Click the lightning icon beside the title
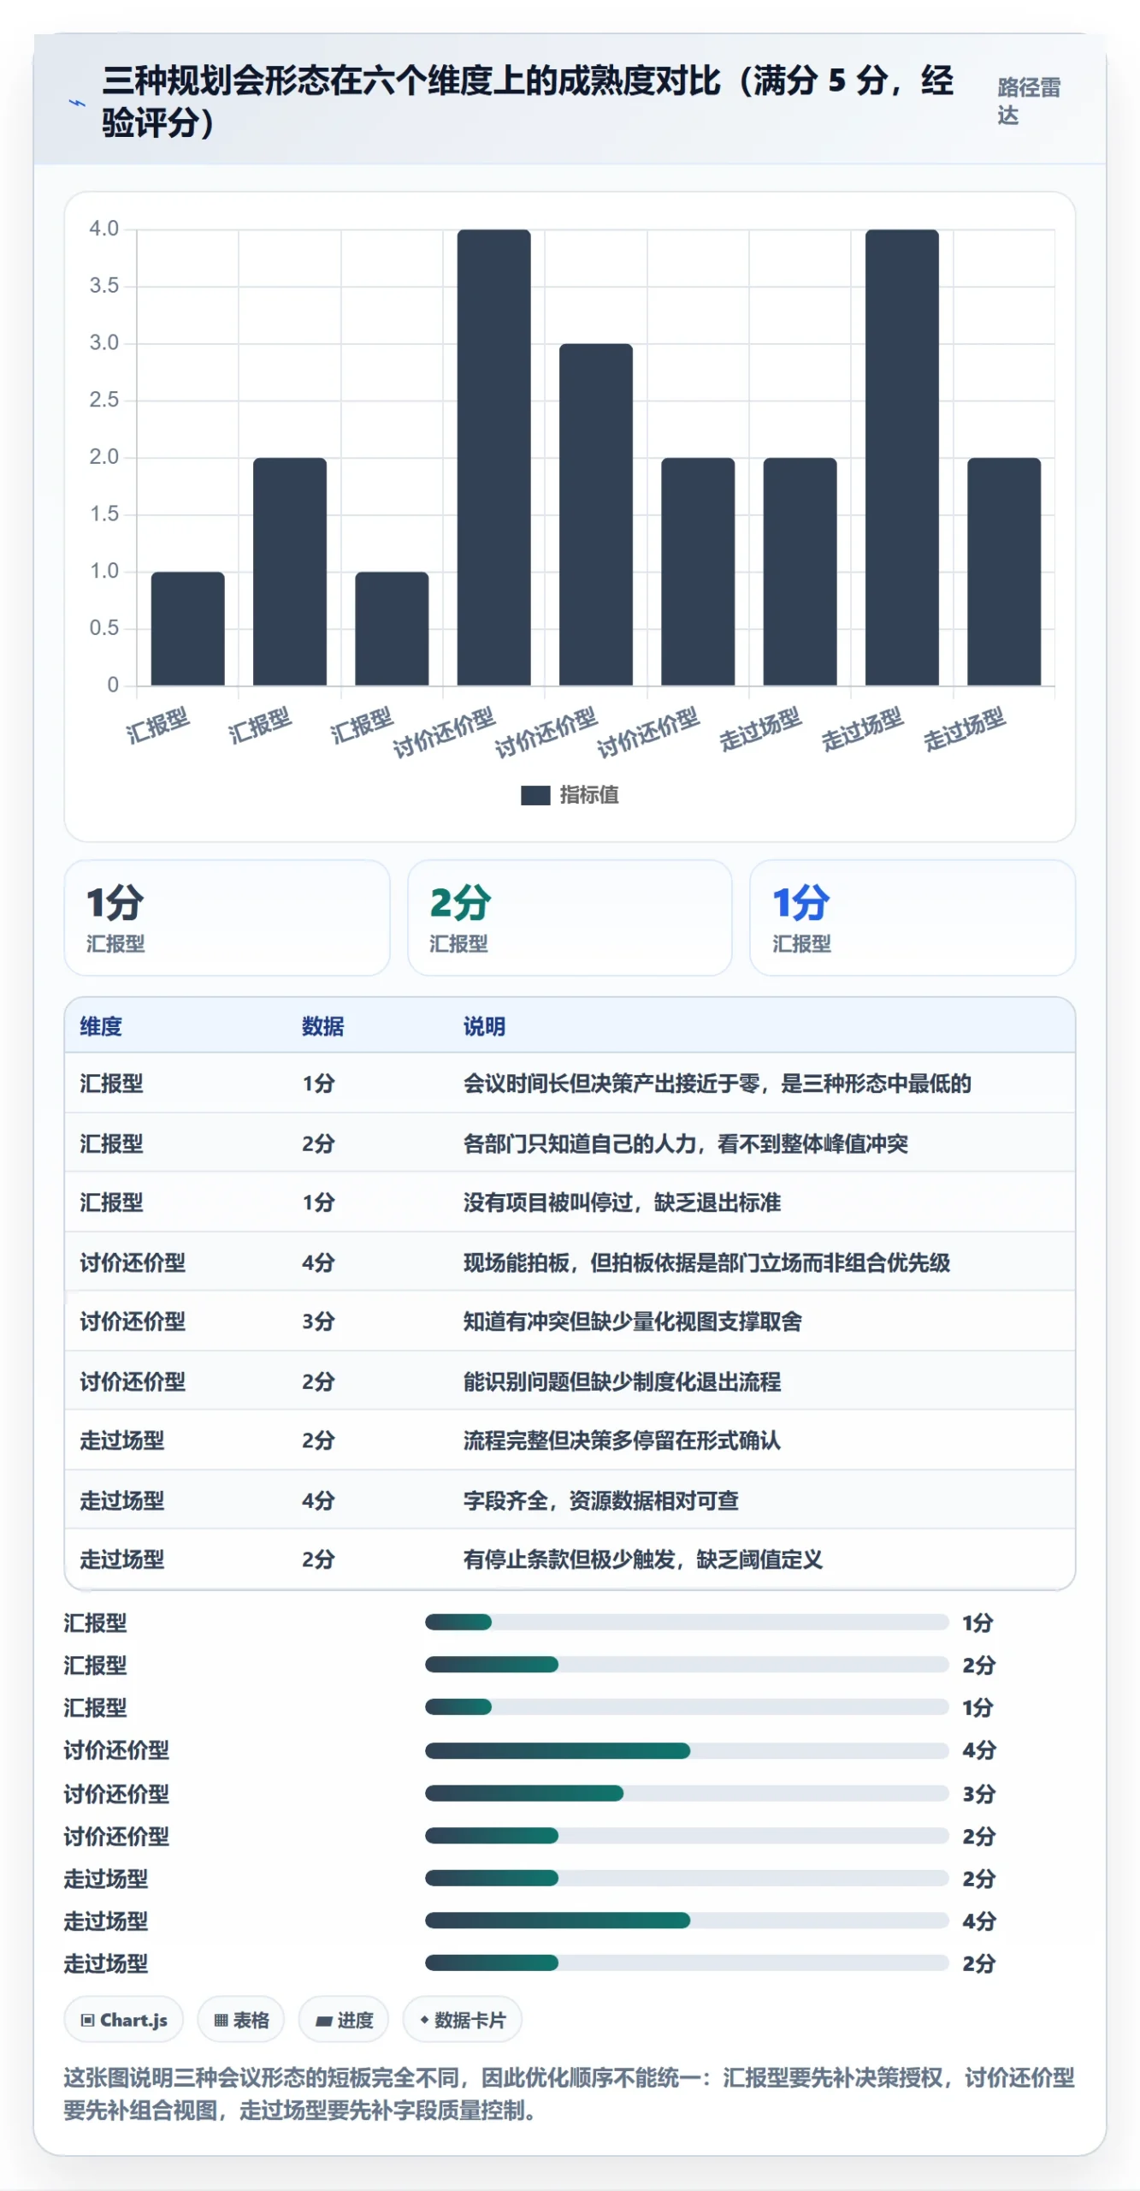The image size is (1140, 2191). tap(77, 103)
